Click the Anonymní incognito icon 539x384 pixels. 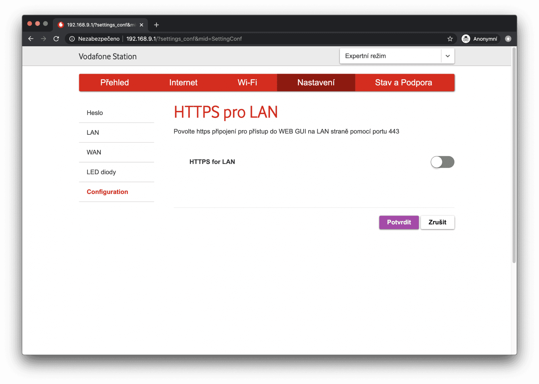(x=466, y=39)
